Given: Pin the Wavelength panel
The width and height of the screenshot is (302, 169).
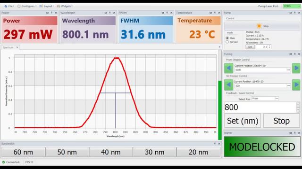Looking at the screenshot, I should pyautogui.click(x=110, y=13).
